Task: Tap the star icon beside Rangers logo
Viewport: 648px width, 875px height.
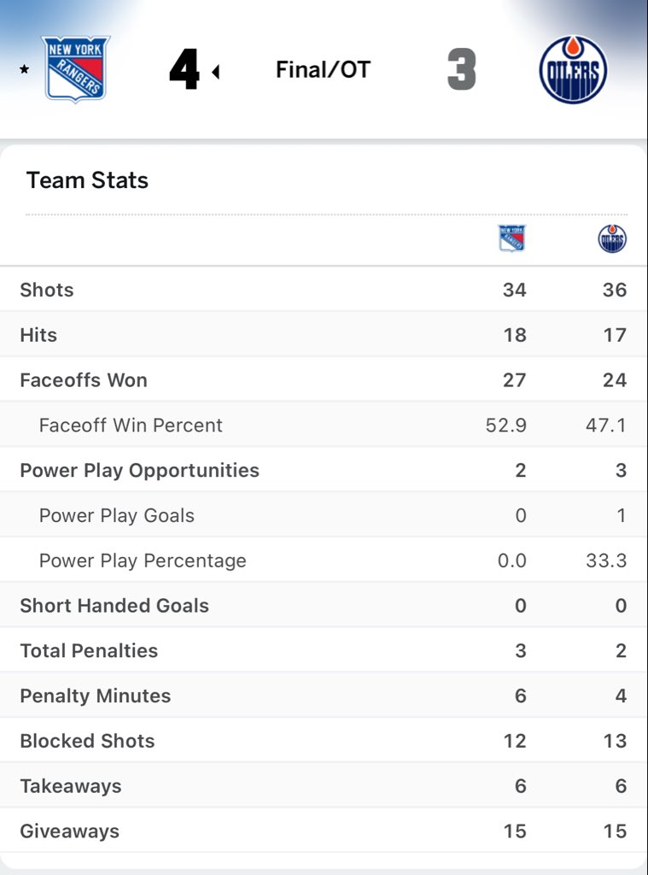Action: pos(24,70)
